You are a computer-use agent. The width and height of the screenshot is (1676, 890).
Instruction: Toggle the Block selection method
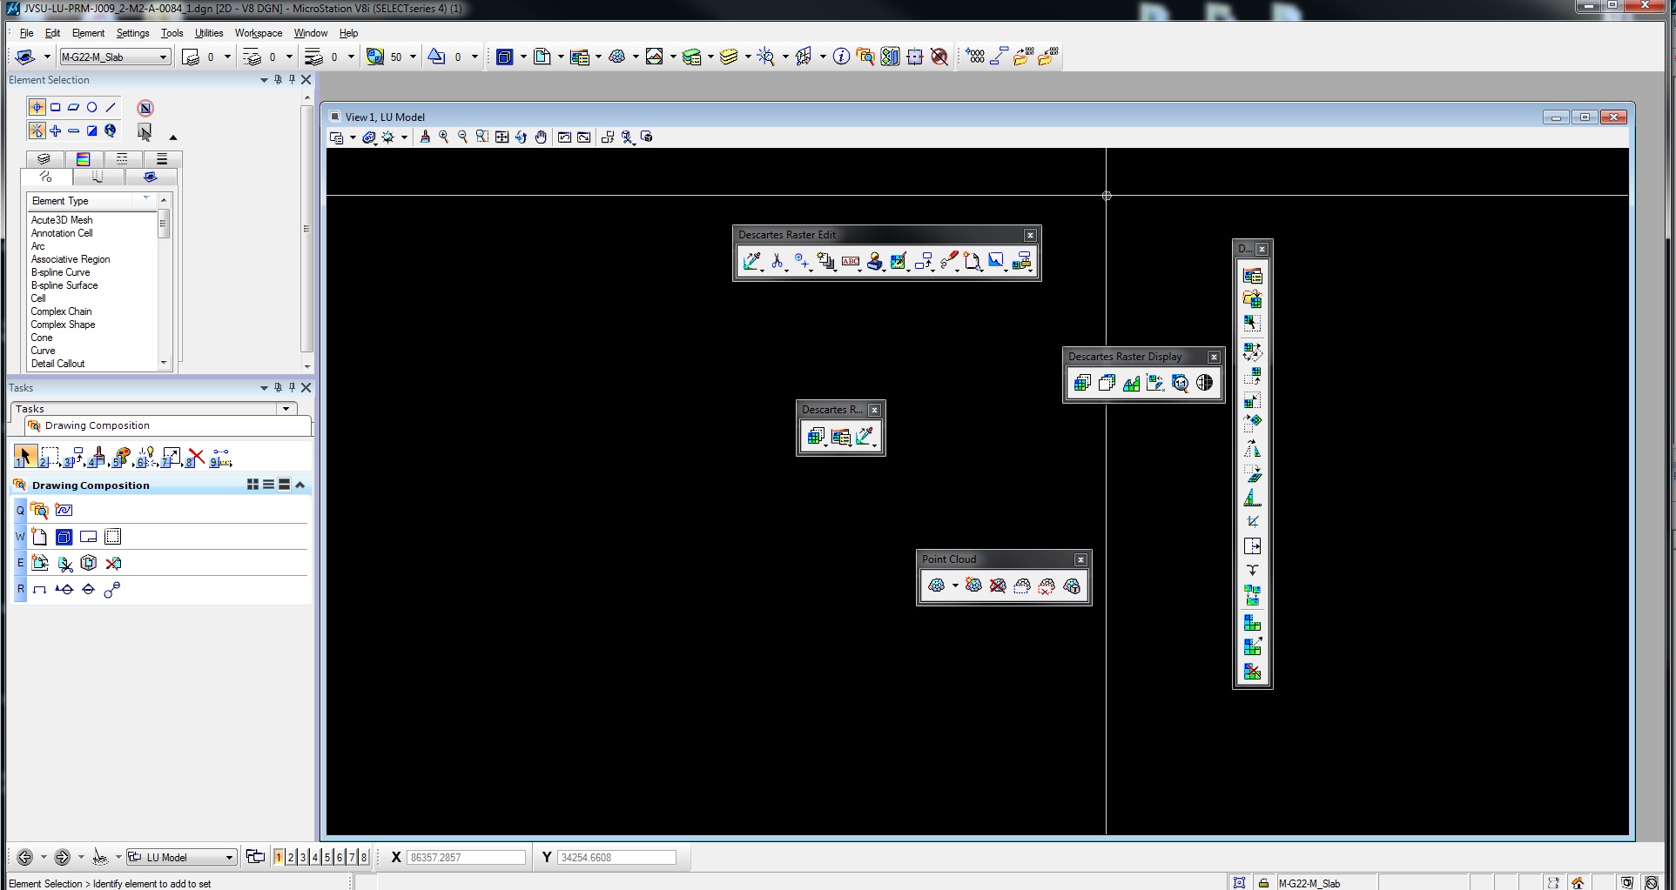pyautogui.click(x=55, y=108)
